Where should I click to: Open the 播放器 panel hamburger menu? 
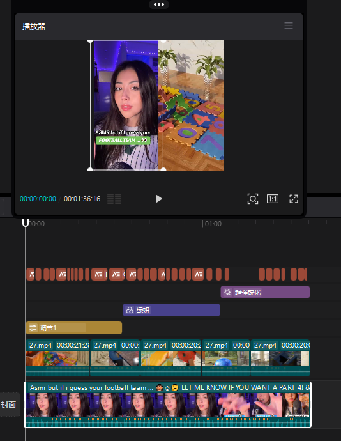pyautogui.click(x=289, y=26)
